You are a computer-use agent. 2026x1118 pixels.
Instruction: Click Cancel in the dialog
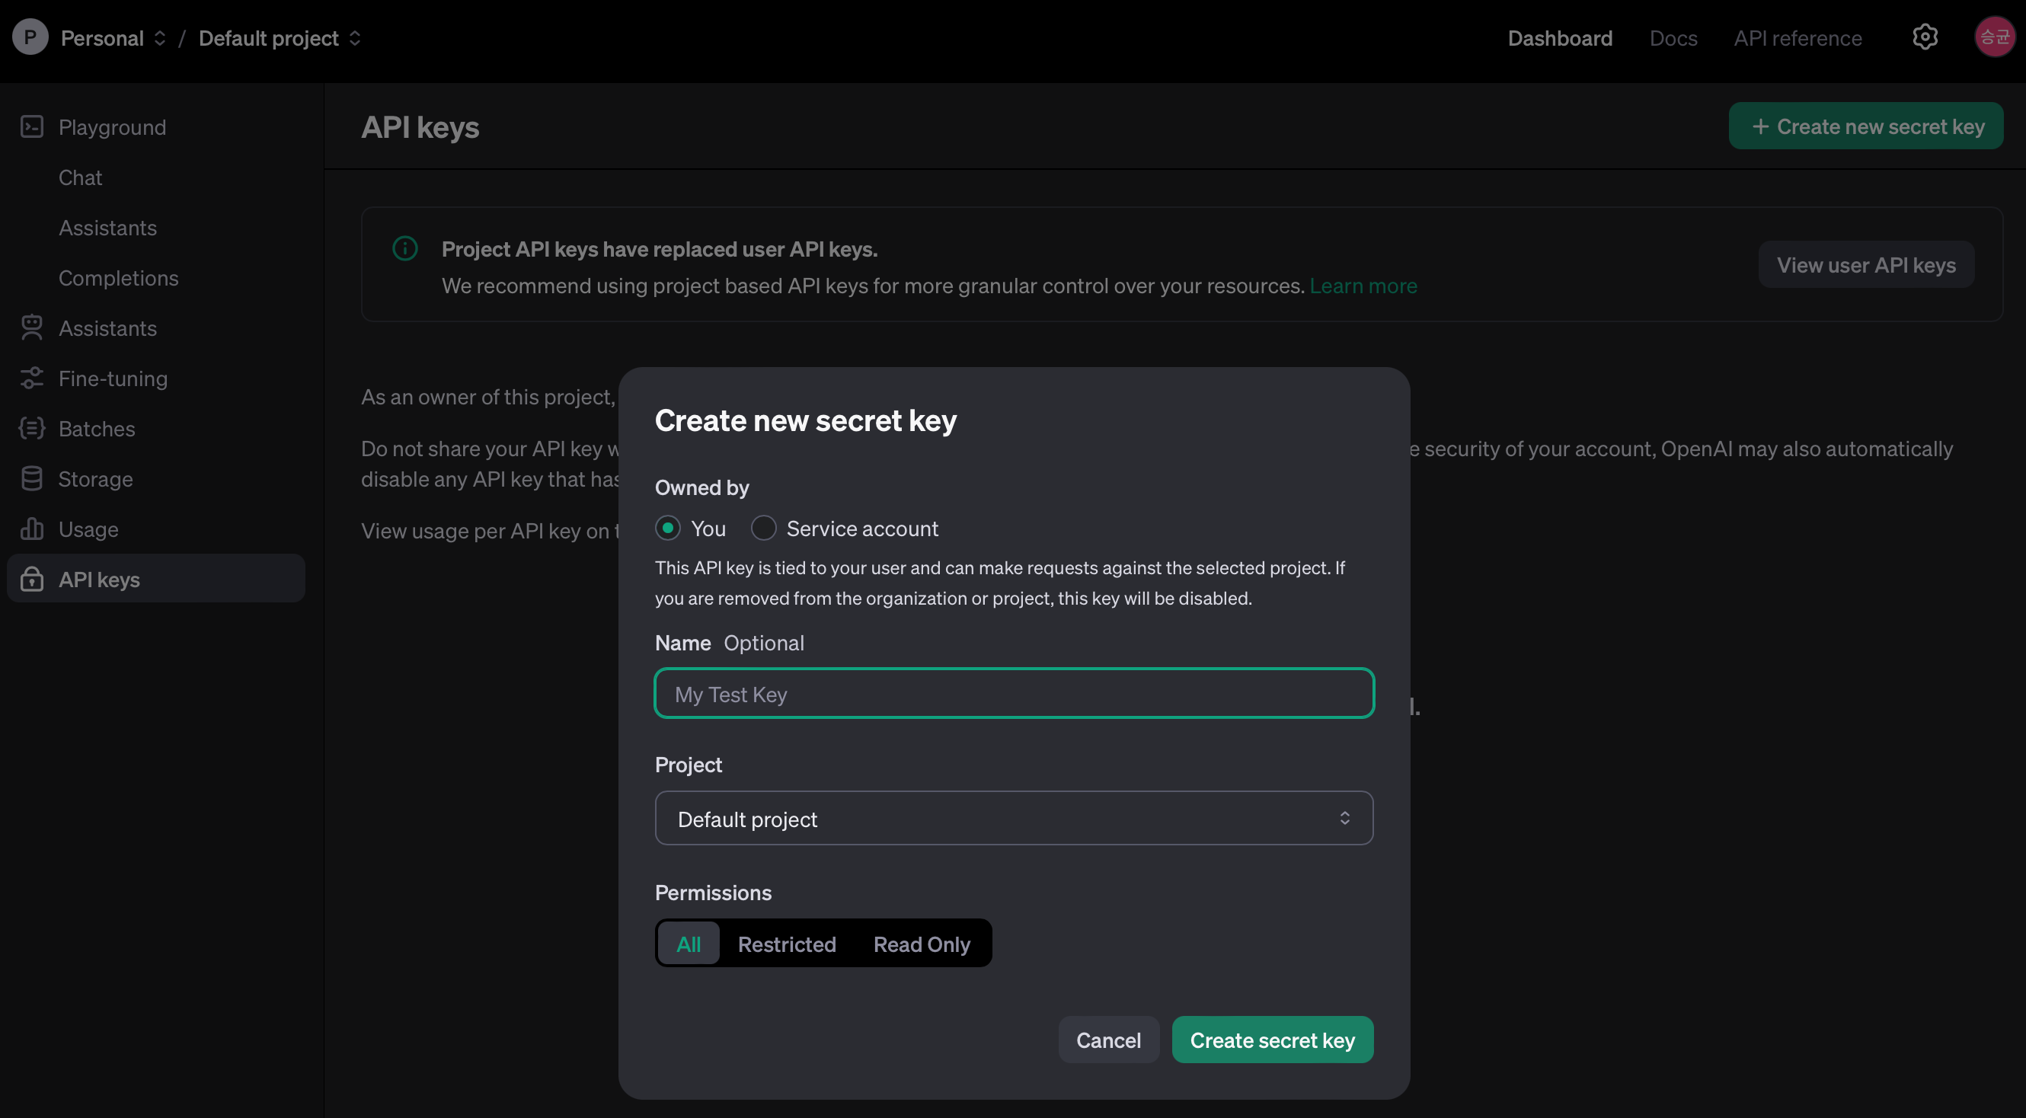click(x=1107, y=1040)
